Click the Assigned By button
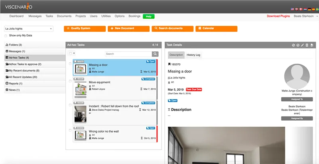Screen dimensions: 319x164 (x=297, y=118)
